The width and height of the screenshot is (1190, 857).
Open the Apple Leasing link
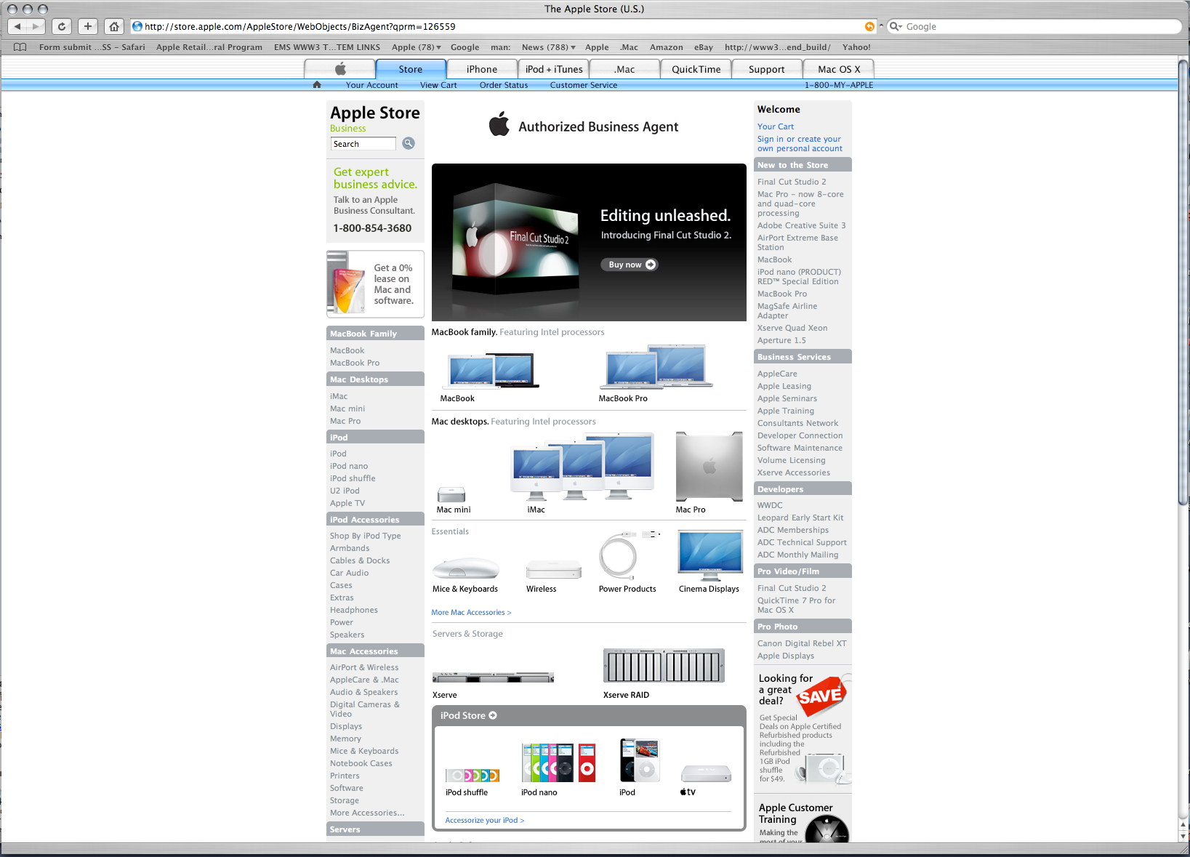784,386
